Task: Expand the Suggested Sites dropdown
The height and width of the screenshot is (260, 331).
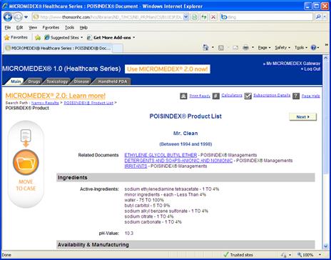Action: pyautogui.click(x=82, y=38)
